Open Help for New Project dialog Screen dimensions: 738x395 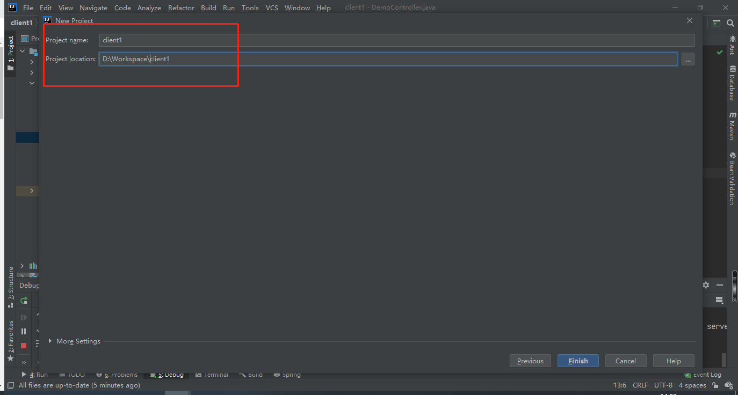point(674,361)
